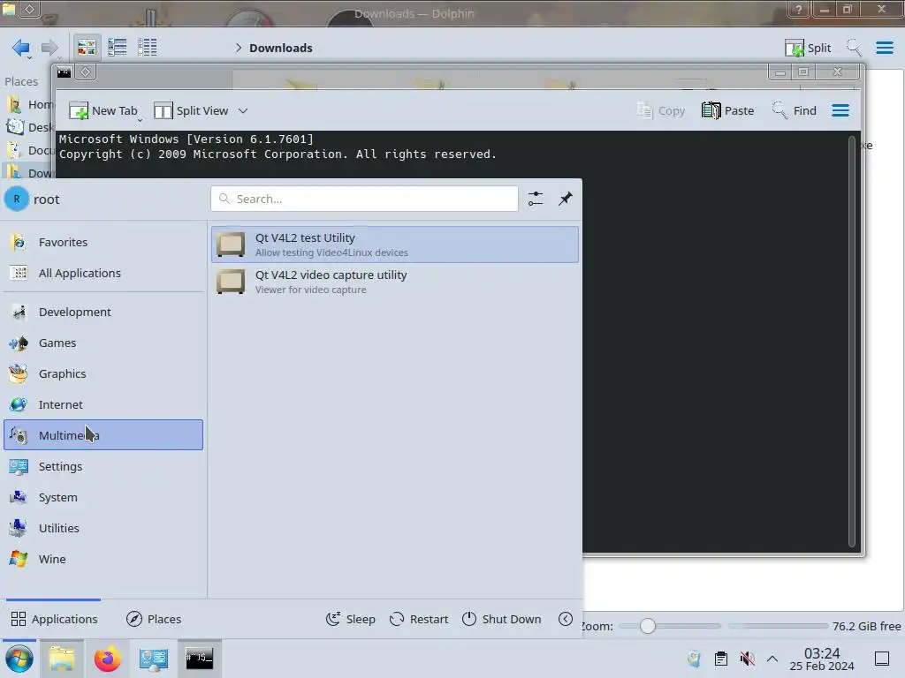The image size is (905, 678).
Task: Select Wine category
Action: coord(103,559)
